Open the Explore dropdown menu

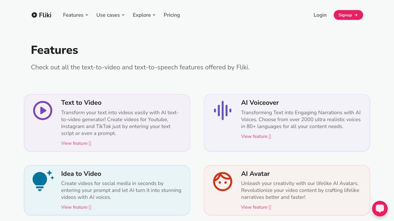tap(144, 15)
